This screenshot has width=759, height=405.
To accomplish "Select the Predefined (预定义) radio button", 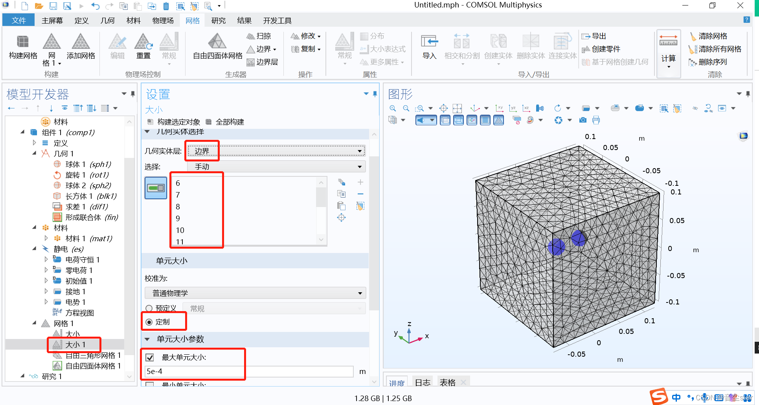I will (149, 308).
